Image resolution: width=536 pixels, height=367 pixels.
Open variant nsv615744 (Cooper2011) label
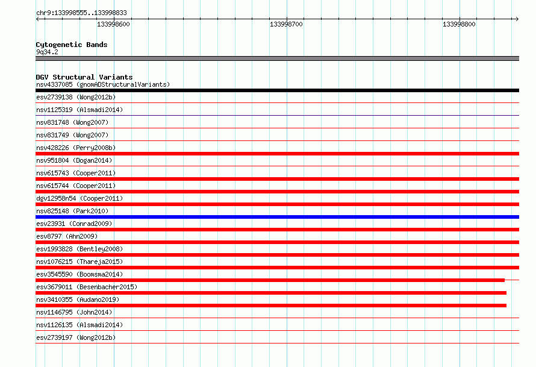[76, 186]
